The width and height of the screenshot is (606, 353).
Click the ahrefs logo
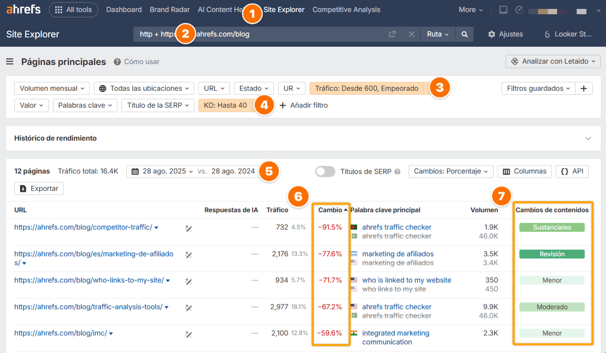[24, 9]
